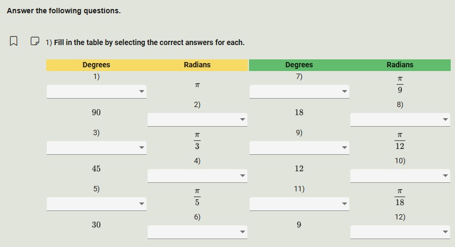455x247 pixels.
Task: Open dropdown 2 for radians of 90
Action: click(x=197, y=119)
